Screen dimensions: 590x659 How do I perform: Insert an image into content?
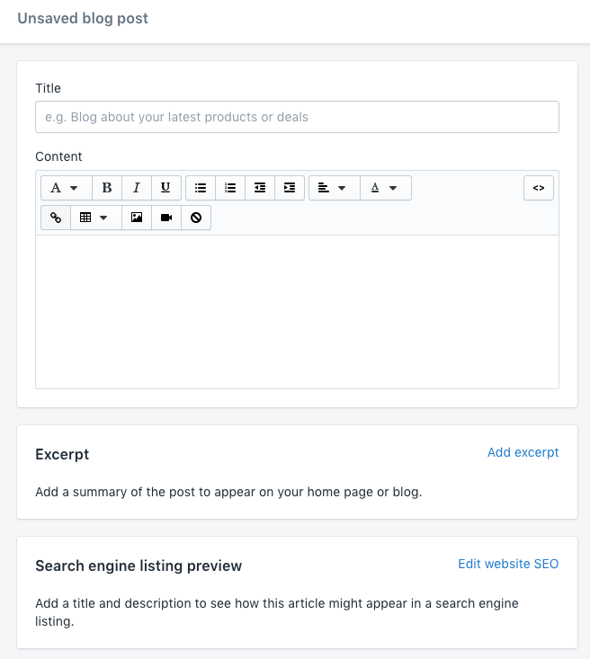(x=137, y=218)
